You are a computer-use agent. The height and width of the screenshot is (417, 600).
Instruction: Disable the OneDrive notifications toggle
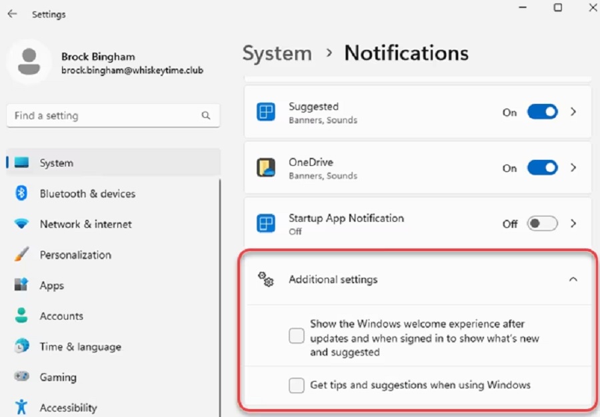tap(542, 168)
